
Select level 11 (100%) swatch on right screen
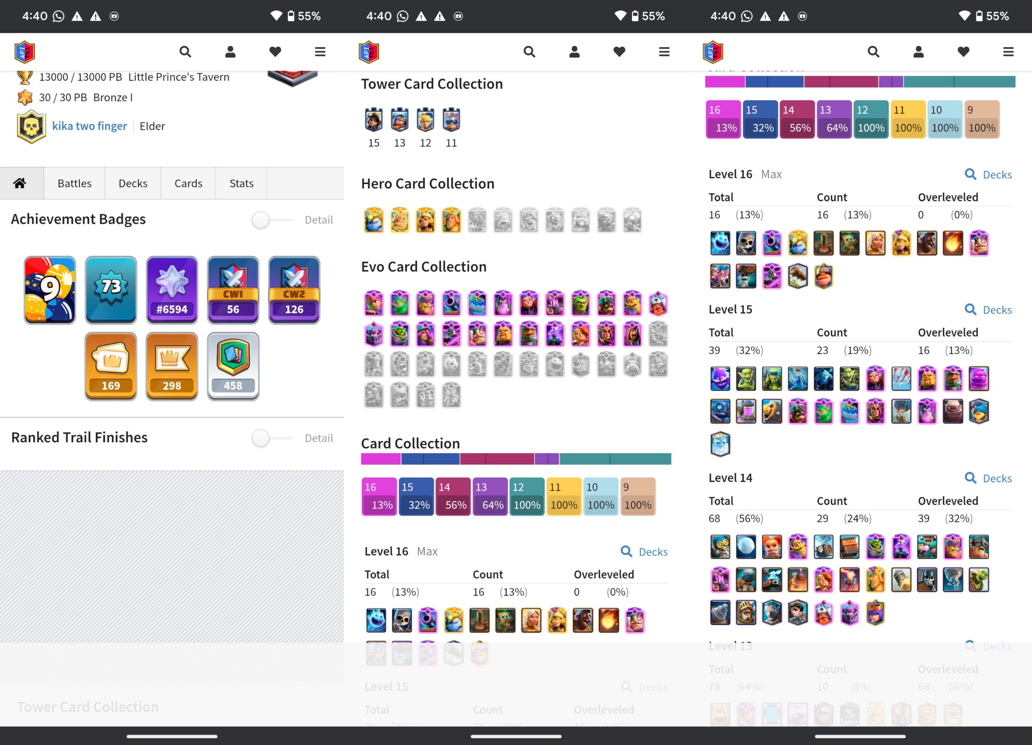tap(908, 119)
